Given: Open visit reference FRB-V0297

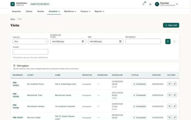Looking at the screenshot, I should 18,118.
